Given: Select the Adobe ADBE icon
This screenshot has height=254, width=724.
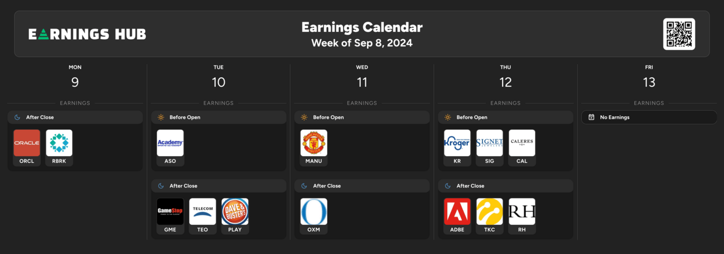Looking at the screenshot, I should 457,211.
